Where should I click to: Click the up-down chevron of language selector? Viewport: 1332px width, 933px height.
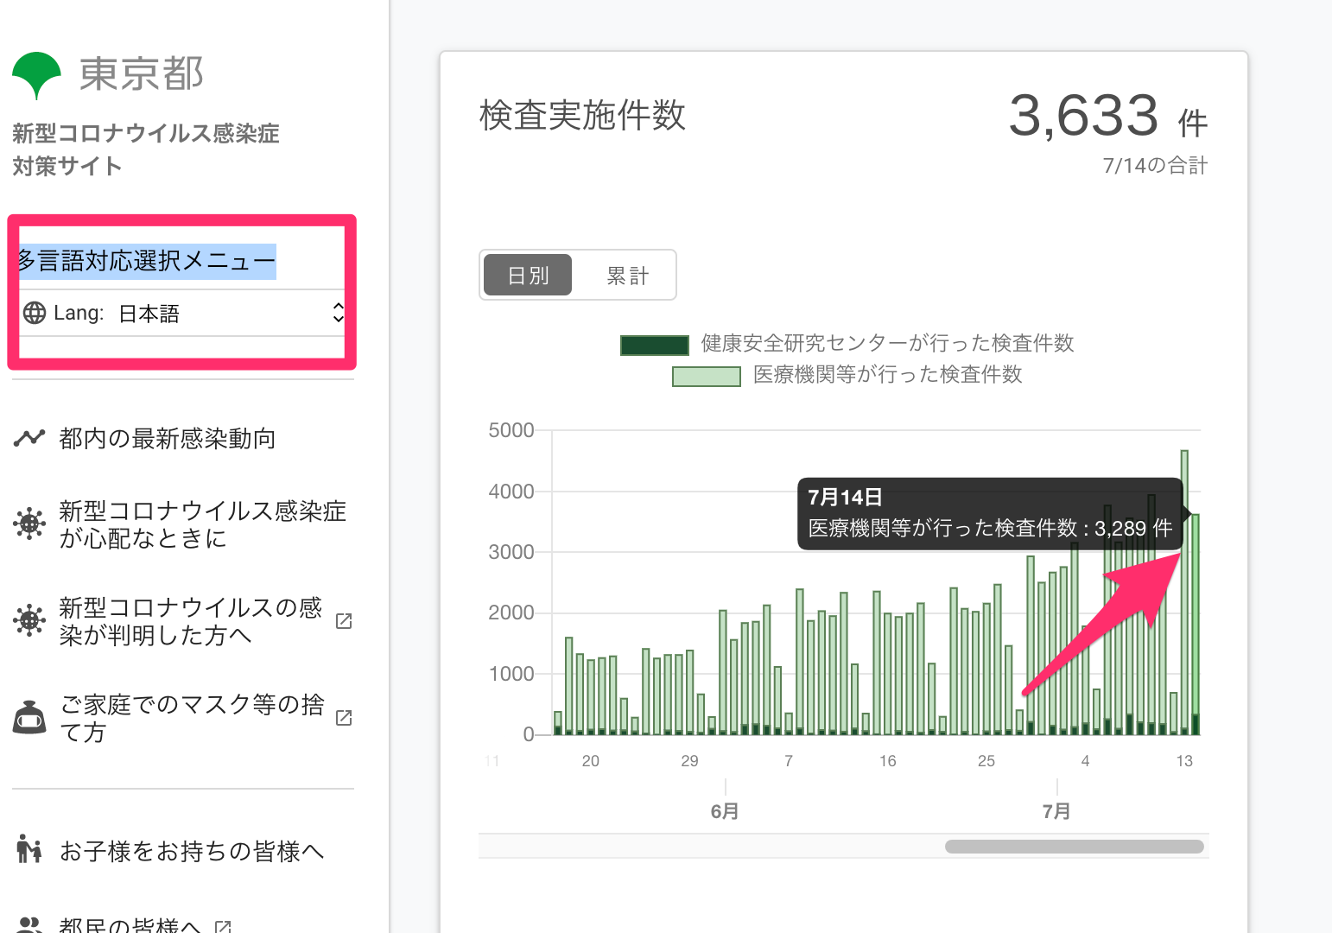pyautogui.click(x=339, y=313)
